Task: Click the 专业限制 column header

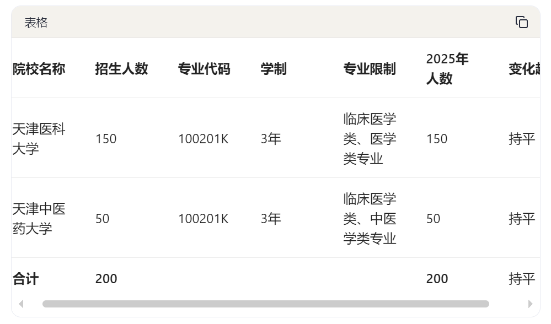Action: (x=370, y=69)
